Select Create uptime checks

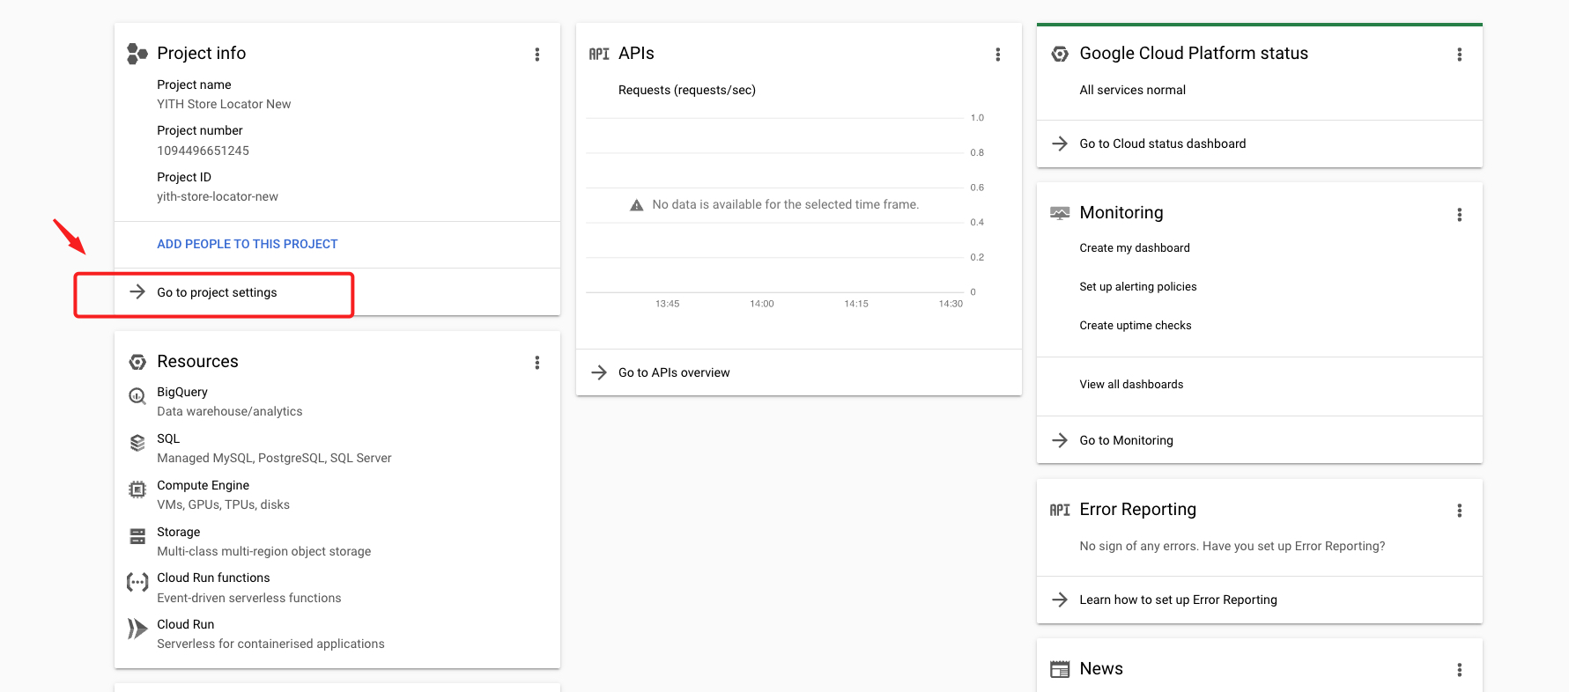(x=1136, y=326)
